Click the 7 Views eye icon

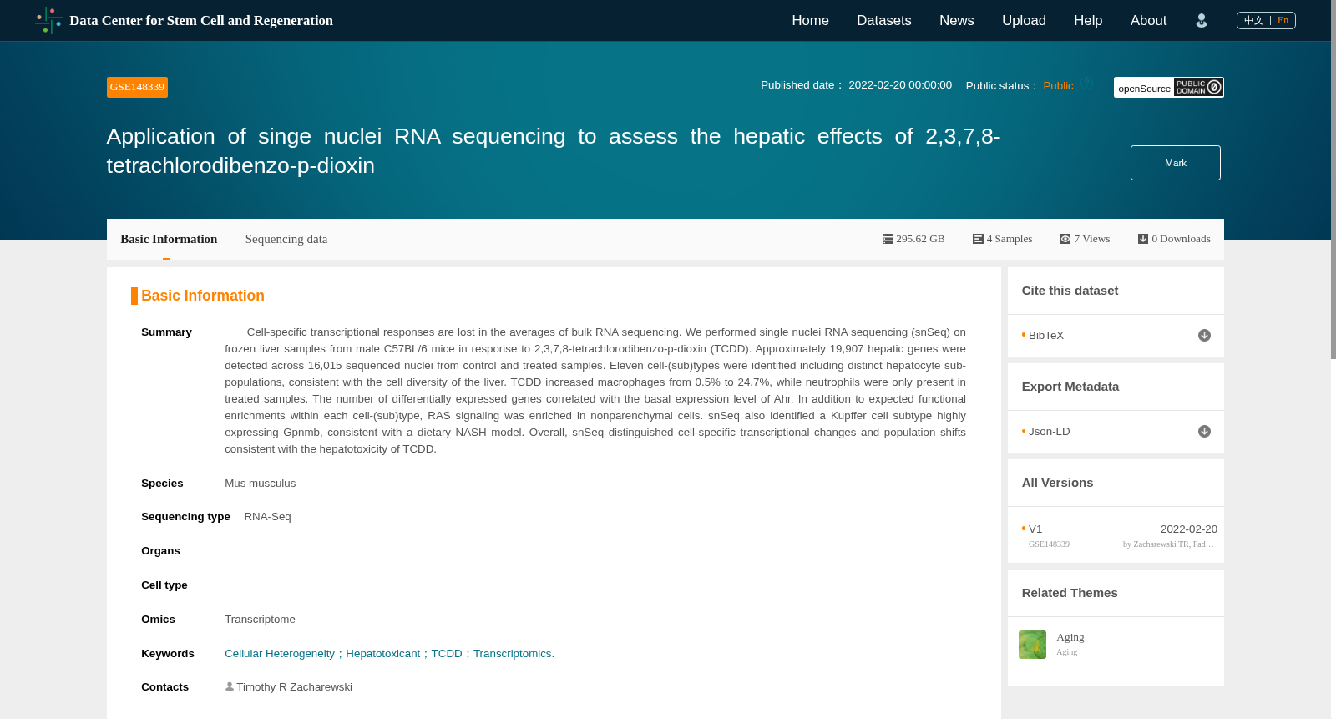click(x=1065, y=239)
